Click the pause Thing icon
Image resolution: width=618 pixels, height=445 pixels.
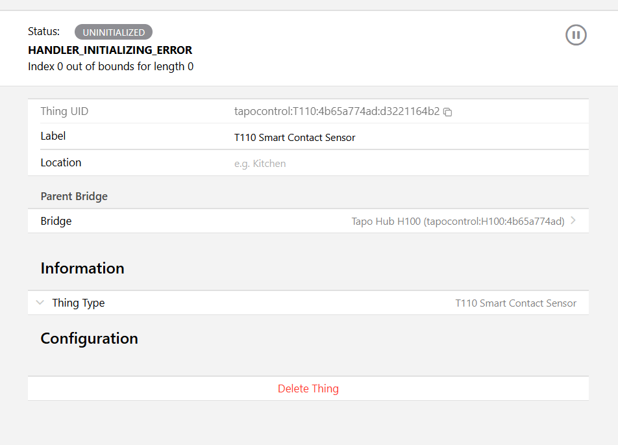point(576,35)
